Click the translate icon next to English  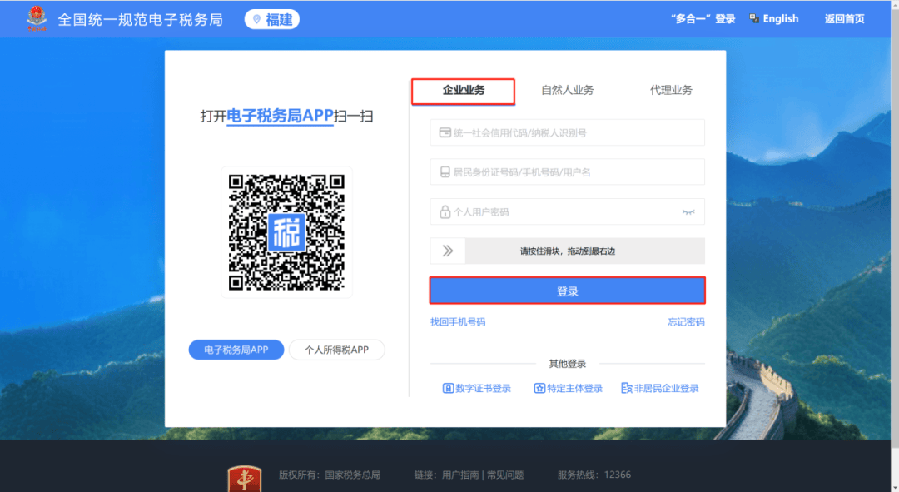coord(754,19)
